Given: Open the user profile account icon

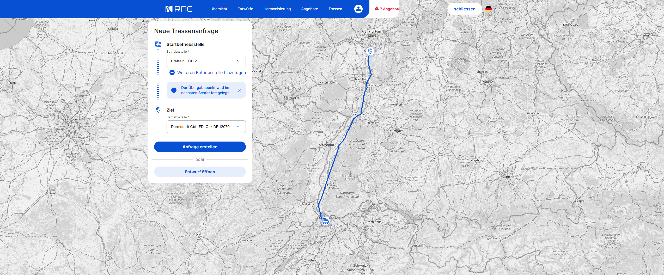Looking at the screenshot, I should (x=358, y=9).
